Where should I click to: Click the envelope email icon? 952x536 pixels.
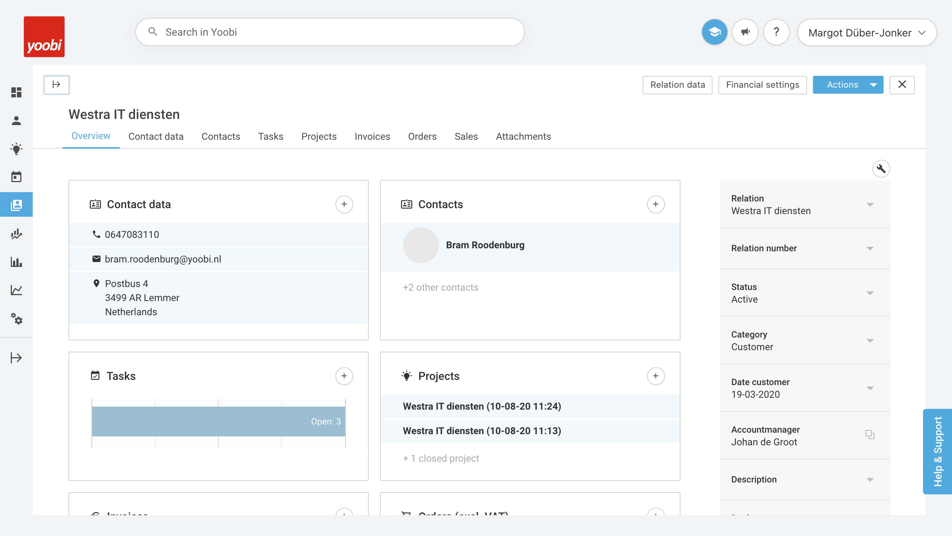96,259
